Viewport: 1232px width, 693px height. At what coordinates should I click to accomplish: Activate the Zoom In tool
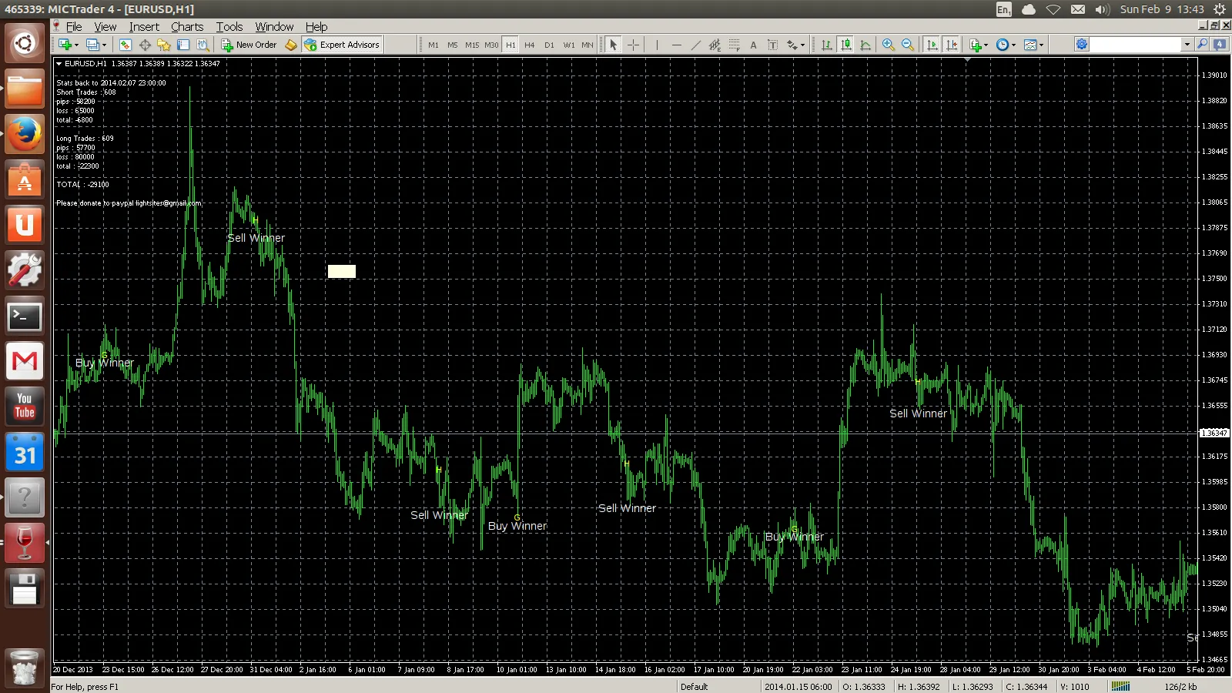(x=887, y=45)
